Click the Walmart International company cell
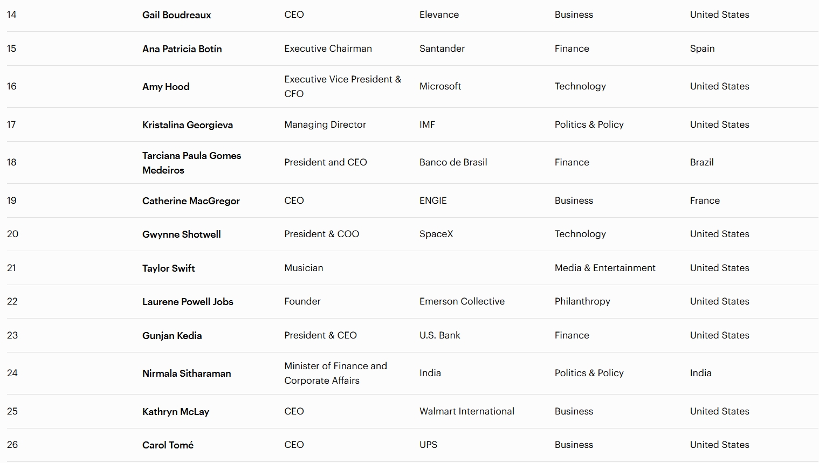Viewport: 819px width, 463px height. coord(466,411)
